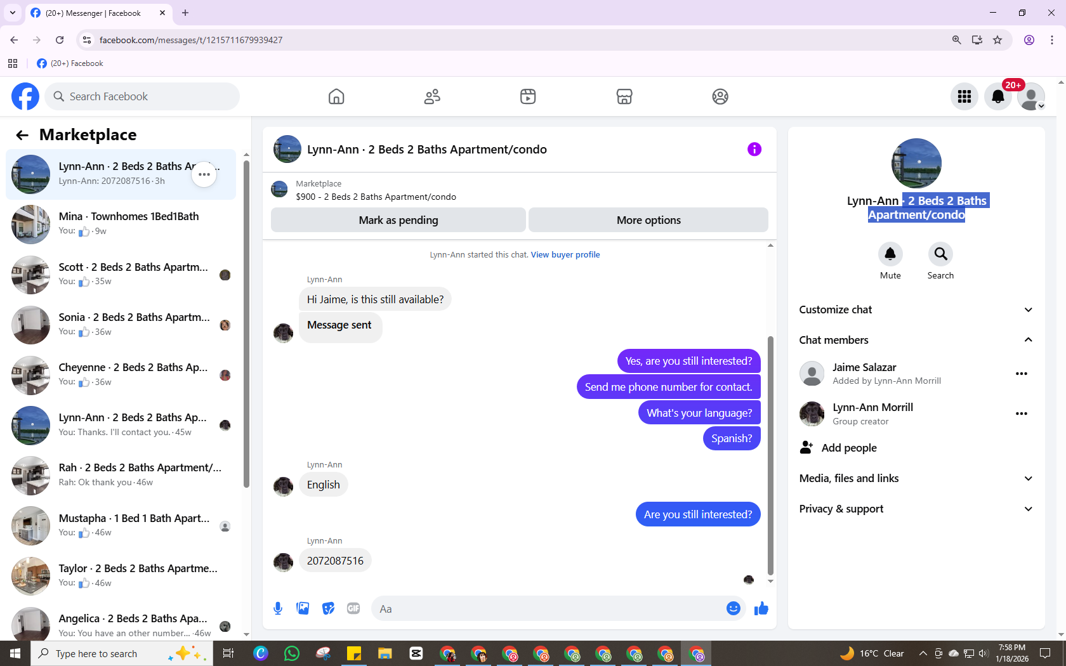Viewport: 1066px width, 666px height.
Task: Open the Facebook Home icon
Action: point(336,96)
